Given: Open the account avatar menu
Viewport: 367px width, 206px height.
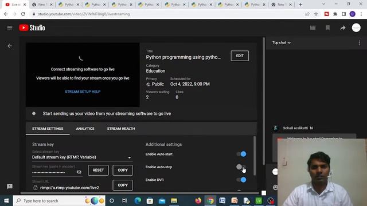Looking at the screenshot, I should [x=356, y=28].
